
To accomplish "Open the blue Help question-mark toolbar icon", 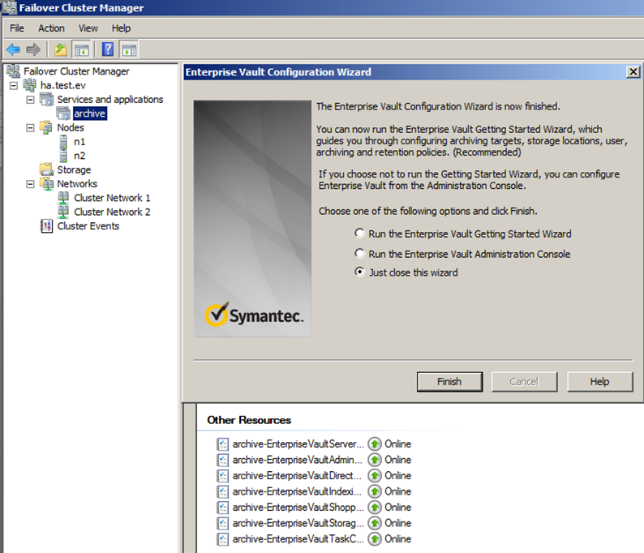I will 108,49.
